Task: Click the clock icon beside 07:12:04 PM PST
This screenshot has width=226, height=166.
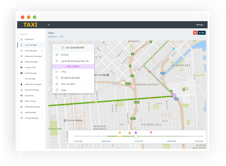Action: click(x=63, y=48)
